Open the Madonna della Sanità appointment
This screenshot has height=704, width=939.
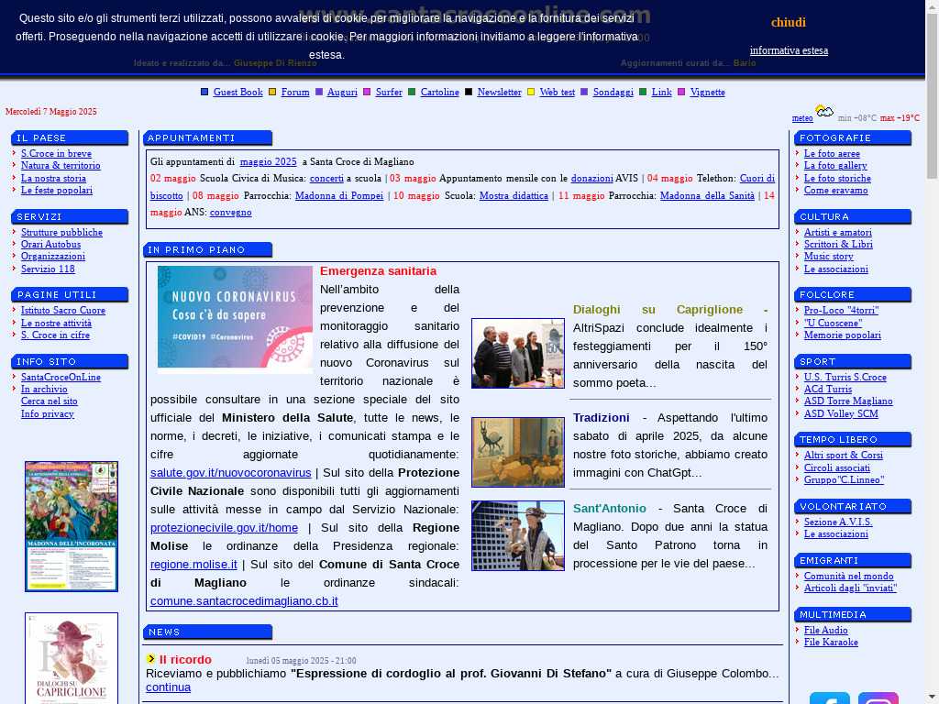point(707,196)
